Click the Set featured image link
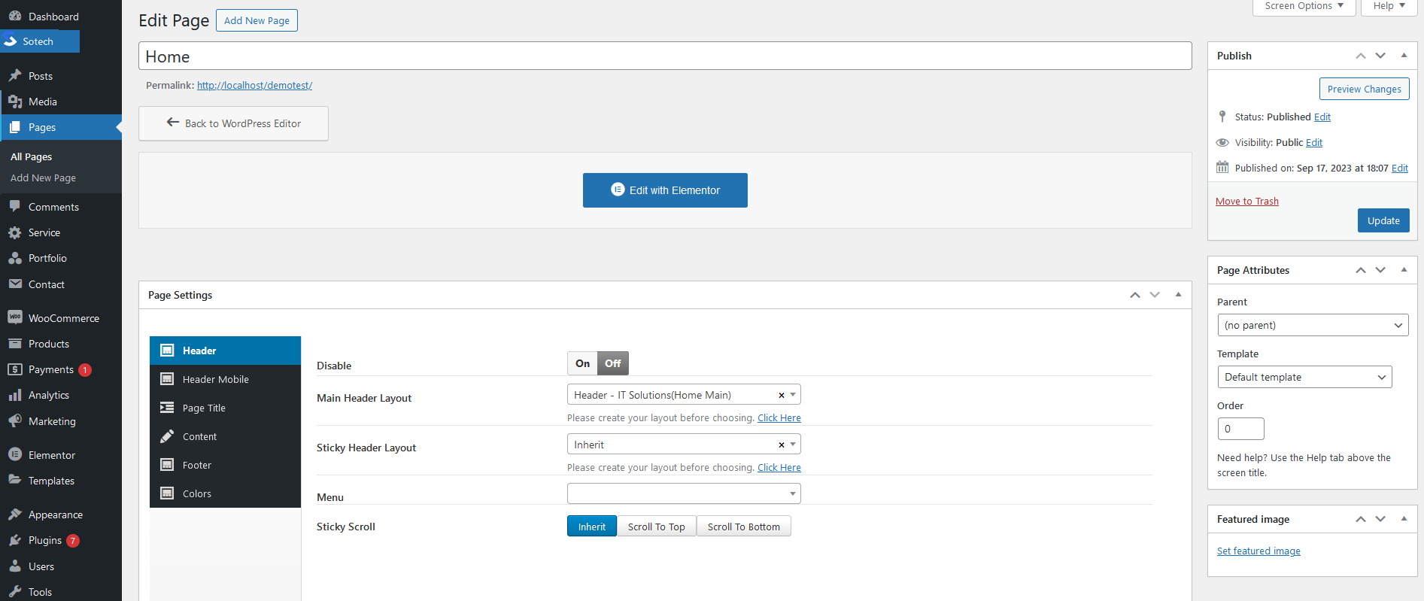The image size is (1424, 601). coord(1259,551)
